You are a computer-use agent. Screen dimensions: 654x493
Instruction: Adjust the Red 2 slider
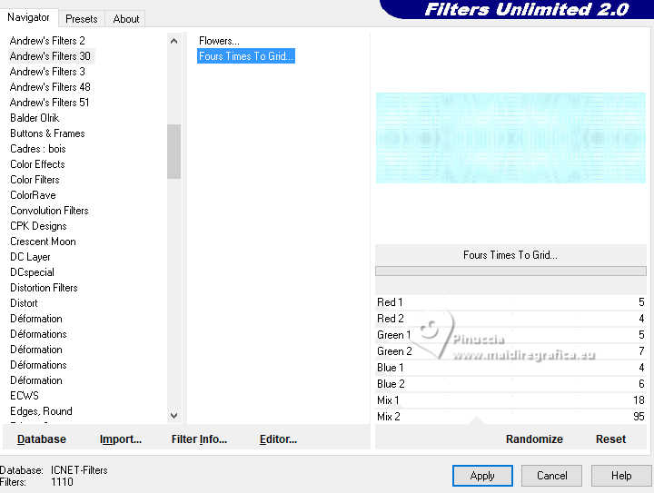[510, 319]
